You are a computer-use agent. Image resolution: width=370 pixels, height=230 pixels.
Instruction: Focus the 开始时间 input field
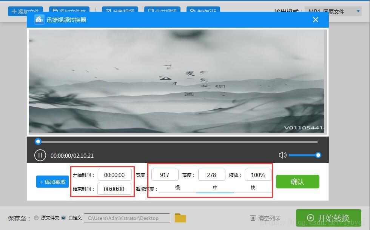coord(114,175)
